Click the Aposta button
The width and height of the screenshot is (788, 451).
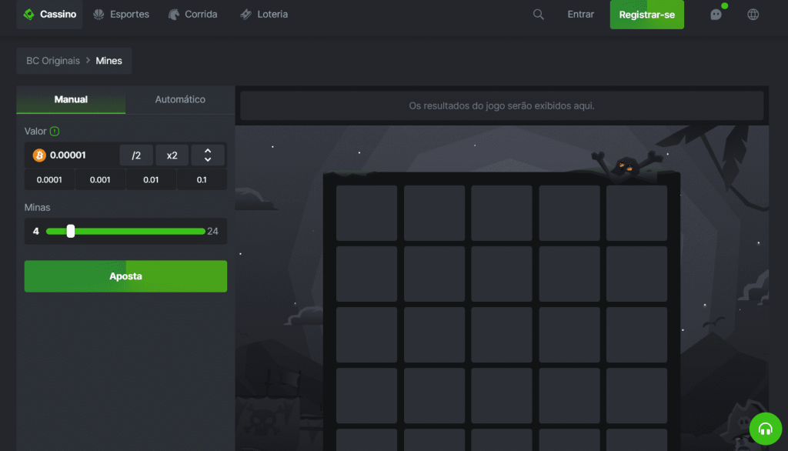[125, 276]
